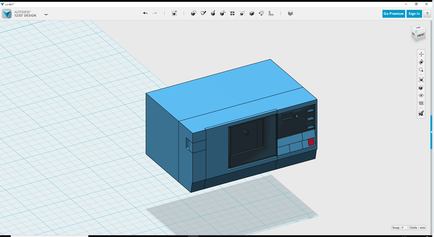The height and width of the screenshot is (237, 434).
Task: Open the Pattern tool with four squares
Action: [232, 14]
